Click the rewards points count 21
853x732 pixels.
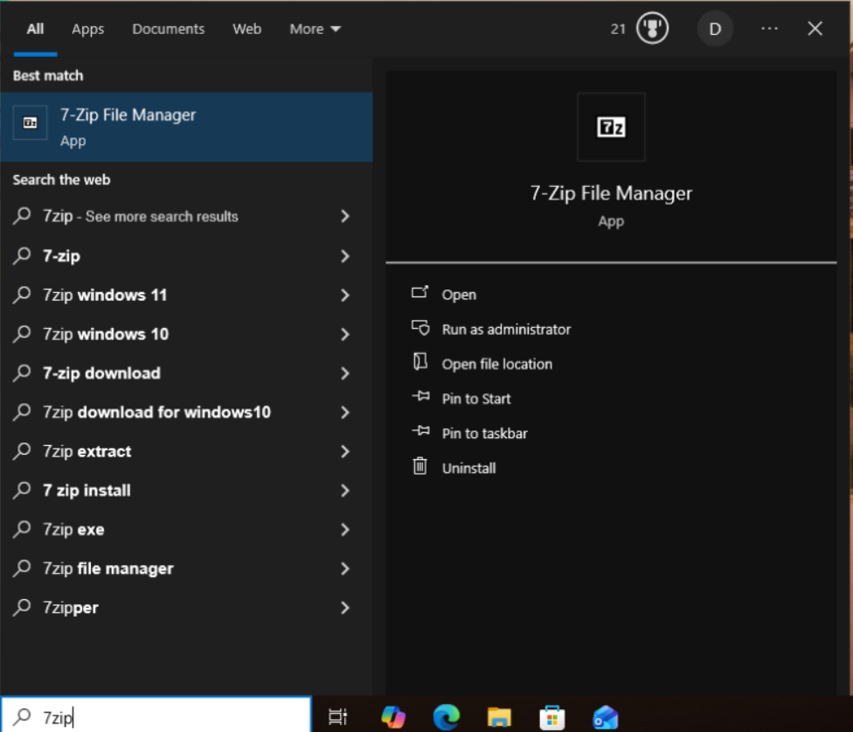tap(618, 29)
